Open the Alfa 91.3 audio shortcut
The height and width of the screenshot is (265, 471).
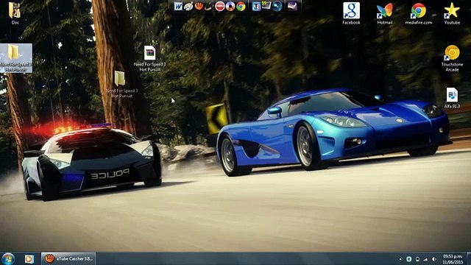click(452, 98)
